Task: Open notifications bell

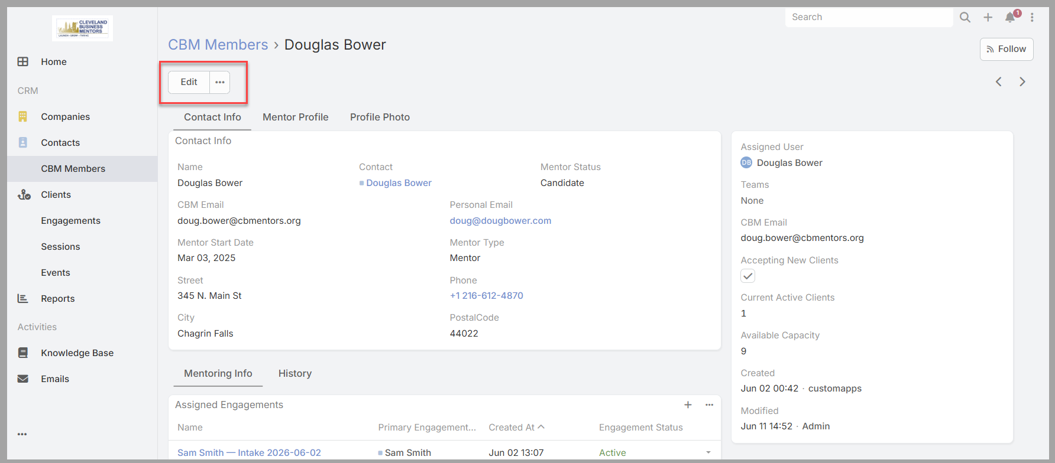Action: click(1010, 17)
